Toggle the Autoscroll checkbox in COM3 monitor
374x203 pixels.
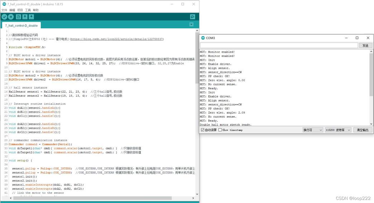pos(202,130)
